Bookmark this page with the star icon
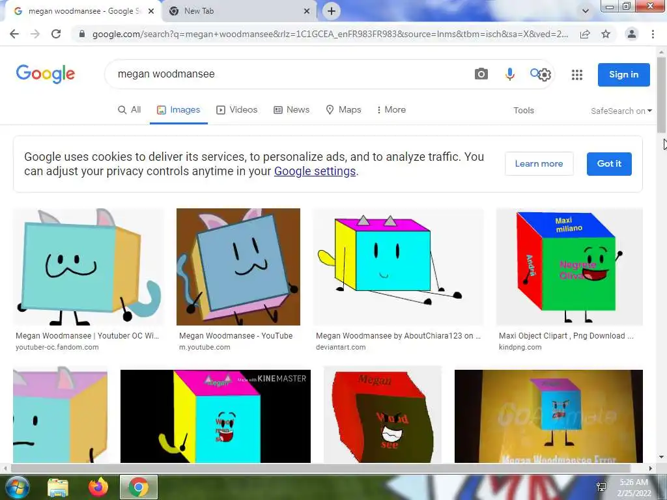This screenshot has height=500, width=667. [606, 34]
